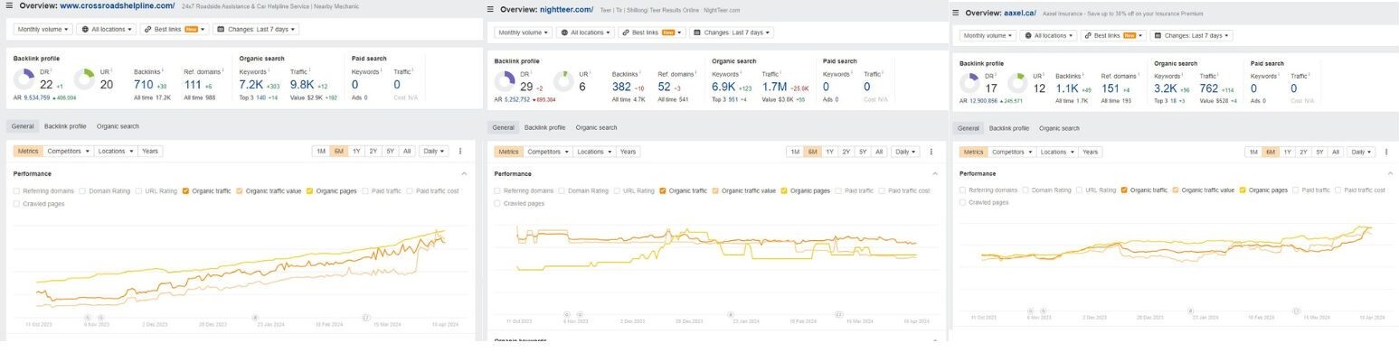
Task: Uncheck Organic traffic in nightteer.com panel
Action: (x=663, y=191)
